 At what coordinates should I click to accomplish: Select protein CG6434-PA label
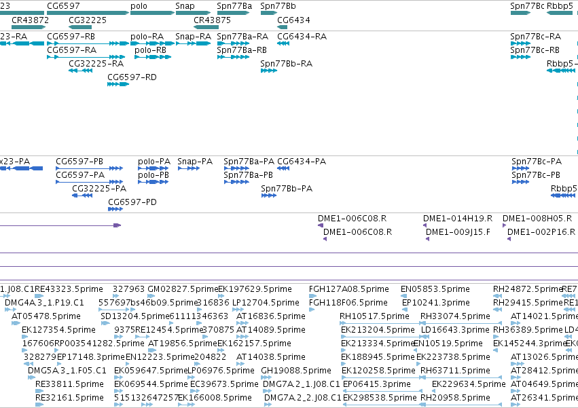tap(302, 162)
